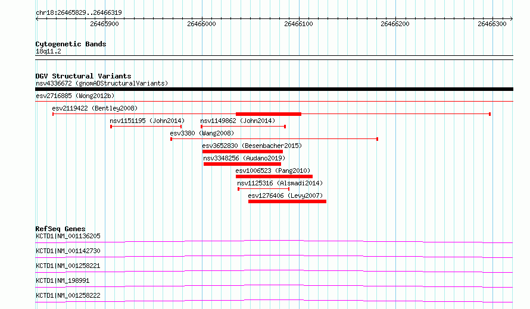Open variant nsv1151195 (John2014) label
This screenshot has height=309, width=530.
click(x=147, y=121)
